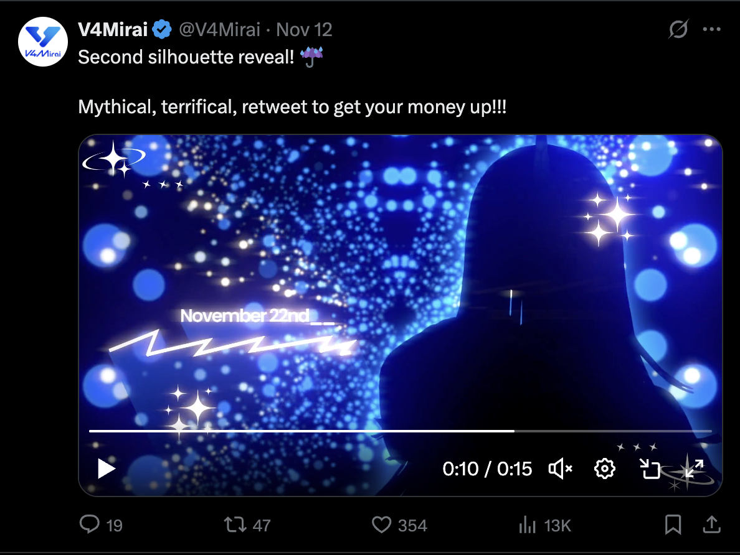Open the tweet's three-dot more menu
This screenshot has height=555, width=740.
coord(712,29)
